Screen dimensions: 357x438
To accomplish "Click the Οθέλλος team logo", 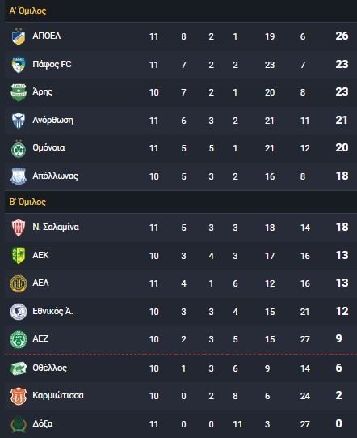I will [x=19, y=368].
